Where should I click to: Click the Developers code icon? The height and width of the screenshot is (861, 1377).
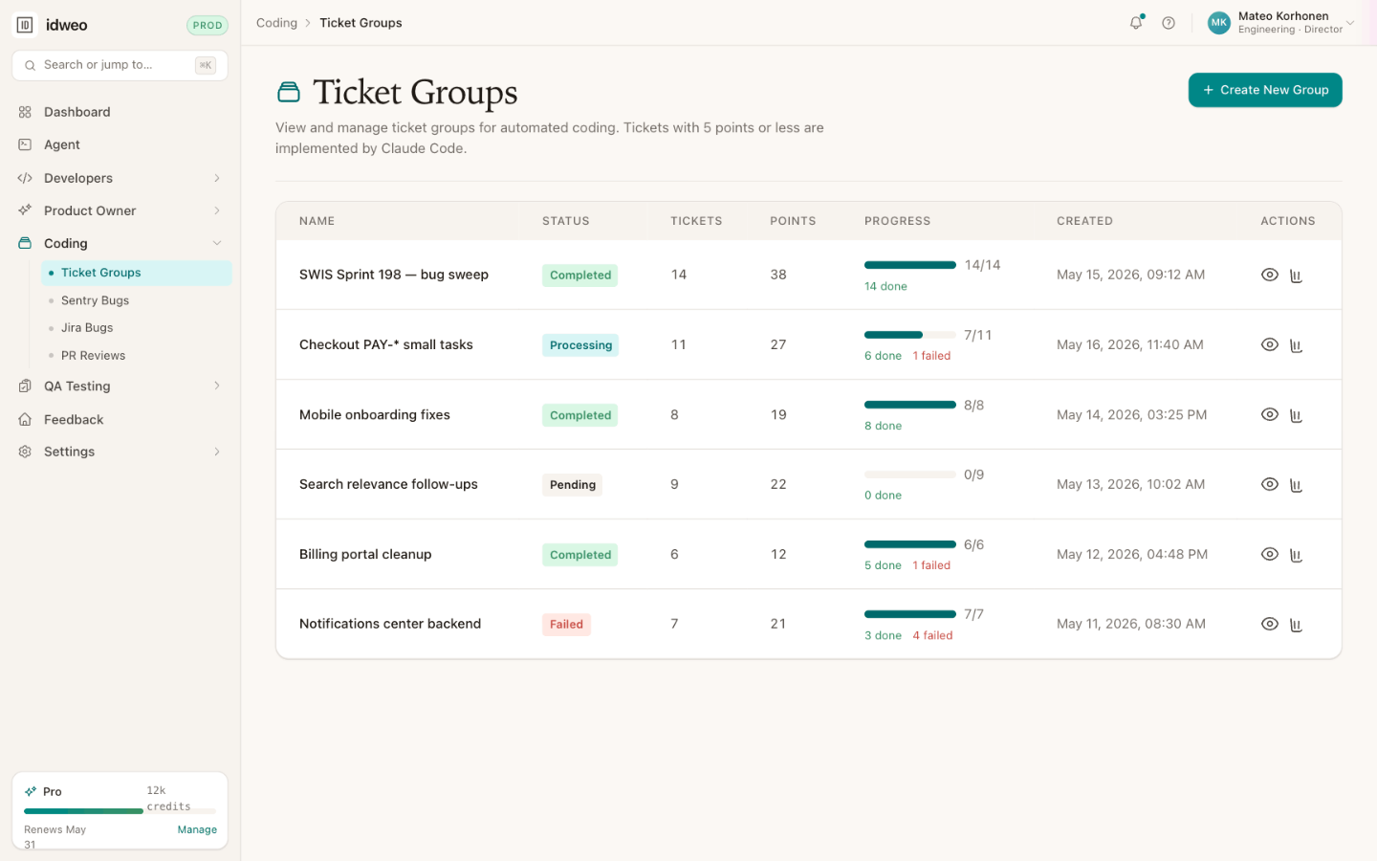pyautogui.click(x=25, y=178)
